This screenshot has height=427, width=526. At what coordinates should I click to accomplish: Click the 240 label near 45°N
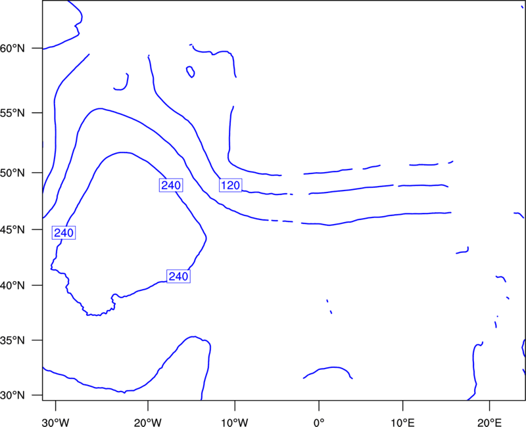click(x=64, y=233)
